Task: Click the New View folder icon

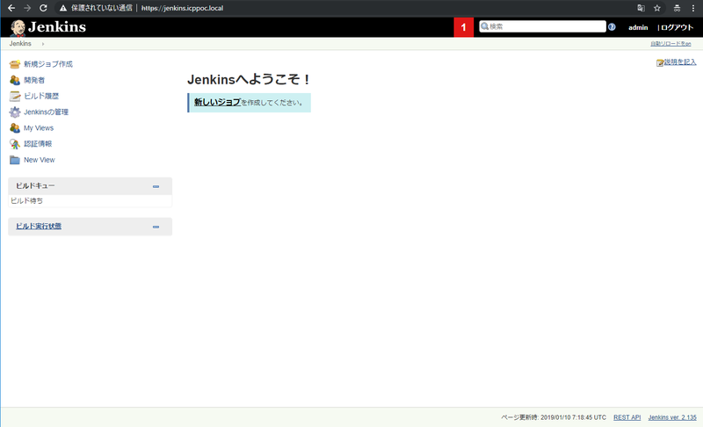Action: pyautogui.click(x=15, y=160)
